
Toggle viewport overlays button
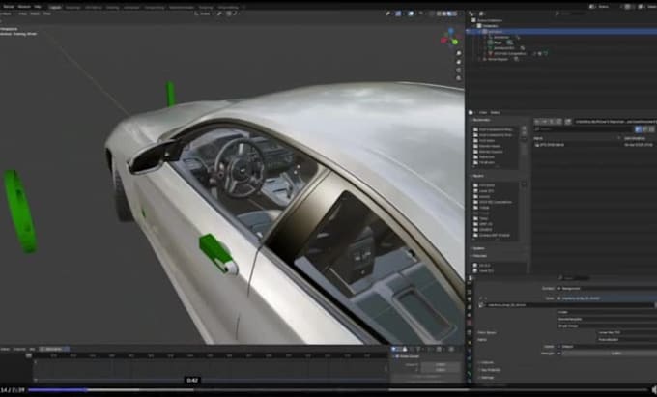click(x=411, y=14)
